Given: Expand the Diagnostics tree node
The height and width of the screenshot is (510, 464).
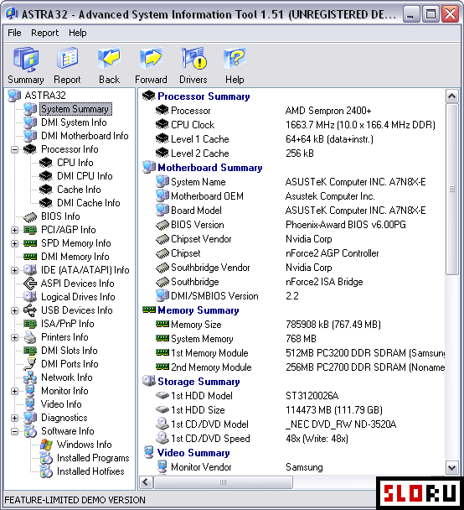Looking at the screenshot, I should click(x=14, y=418).
